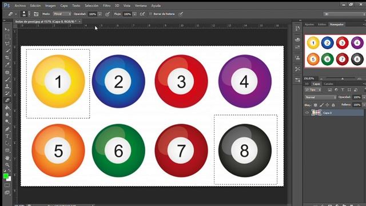Select the Paint Bucket tool

(x=7, y=108)
